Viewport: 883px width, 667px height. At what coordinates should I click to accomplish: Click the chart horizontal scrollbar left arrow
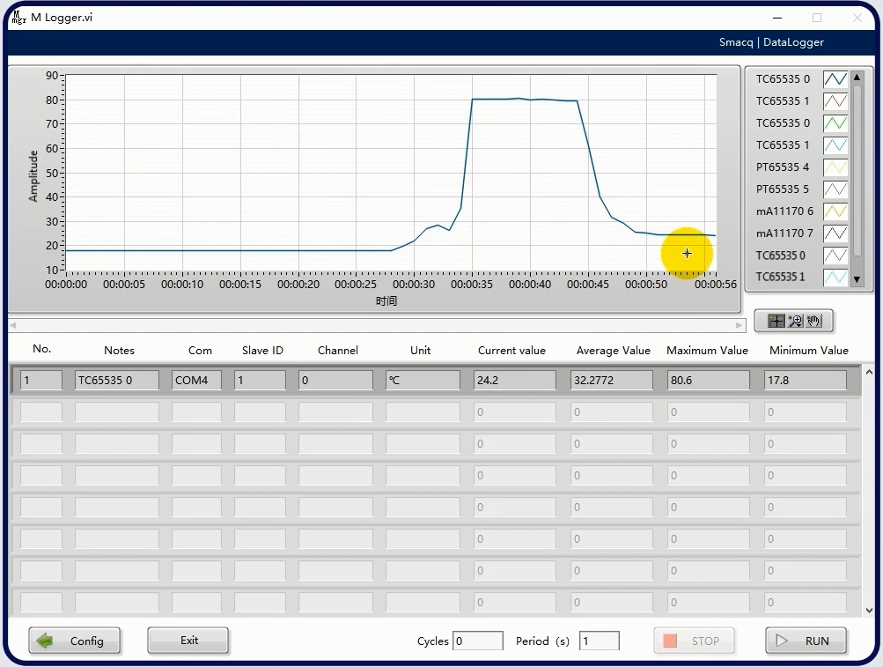[x=13, y=325]
